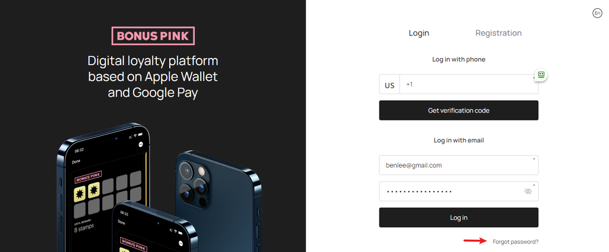Click the green password manager icon
Image resolution: width=609 pixels, height=252 pixels.
click(x=541, y=75)
